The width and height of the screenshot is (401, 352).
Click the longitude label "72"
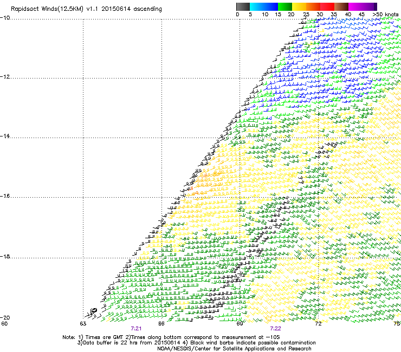click(318, 324)
